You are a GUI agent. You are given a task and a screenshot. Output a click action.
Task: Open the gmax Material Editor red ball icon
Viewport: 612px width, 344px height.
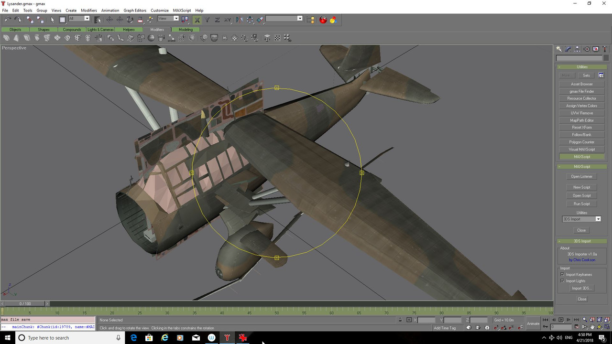pos(323,20)
